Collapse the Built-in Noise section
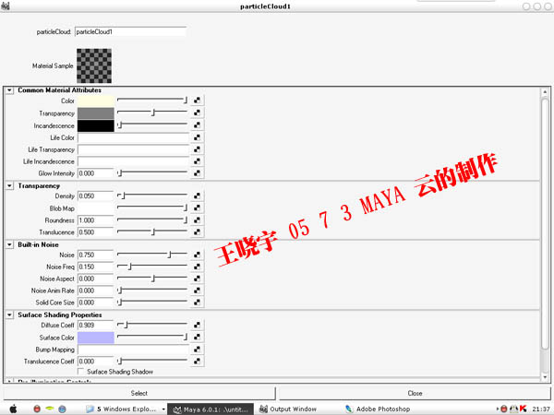The image size is (554, 415). 9,244
